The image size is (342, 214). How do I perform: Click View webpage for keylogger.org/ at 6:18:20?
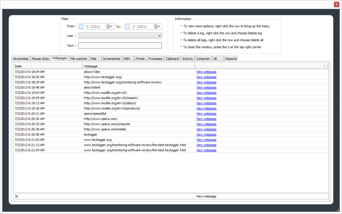pos(206,77)
